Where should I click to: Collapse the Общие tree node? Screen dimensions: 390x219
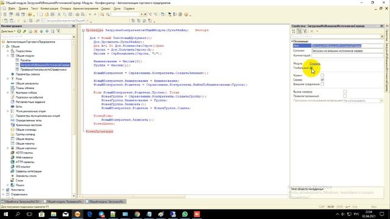point(3,46)
